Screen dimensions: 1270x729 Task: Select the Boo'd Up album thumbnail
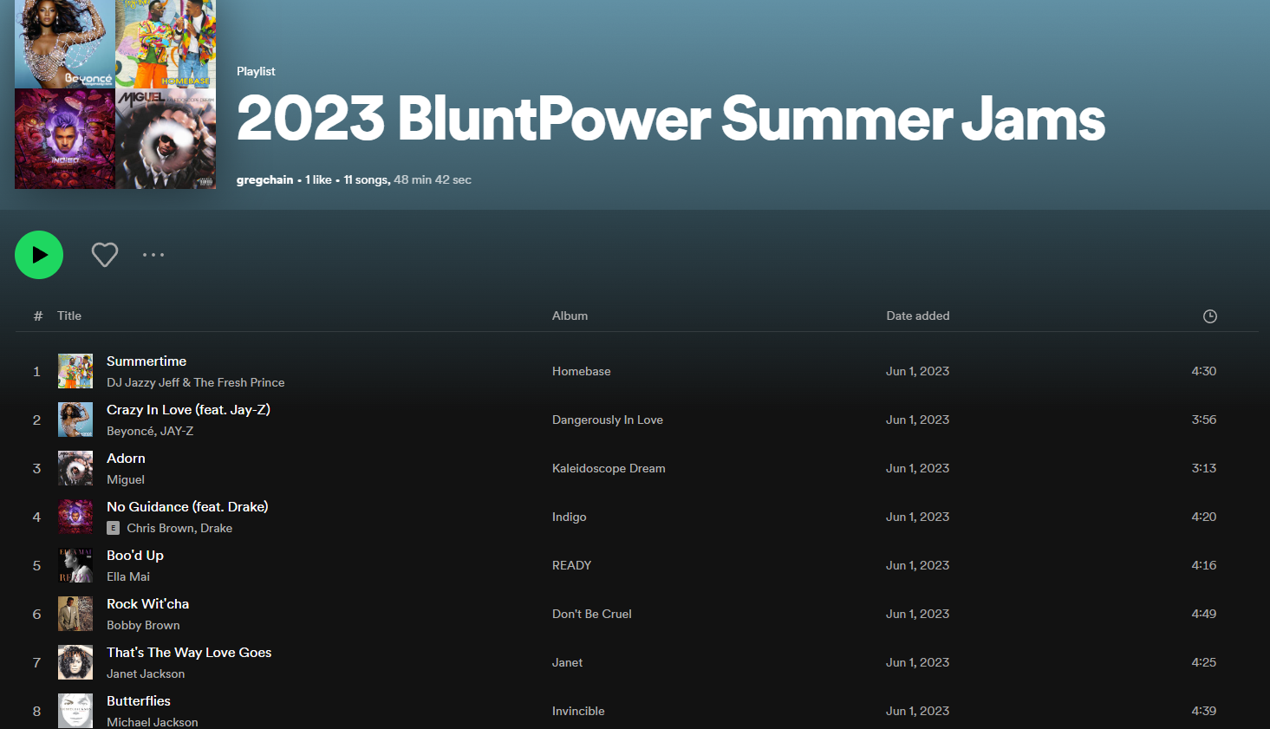coord(75,565)
